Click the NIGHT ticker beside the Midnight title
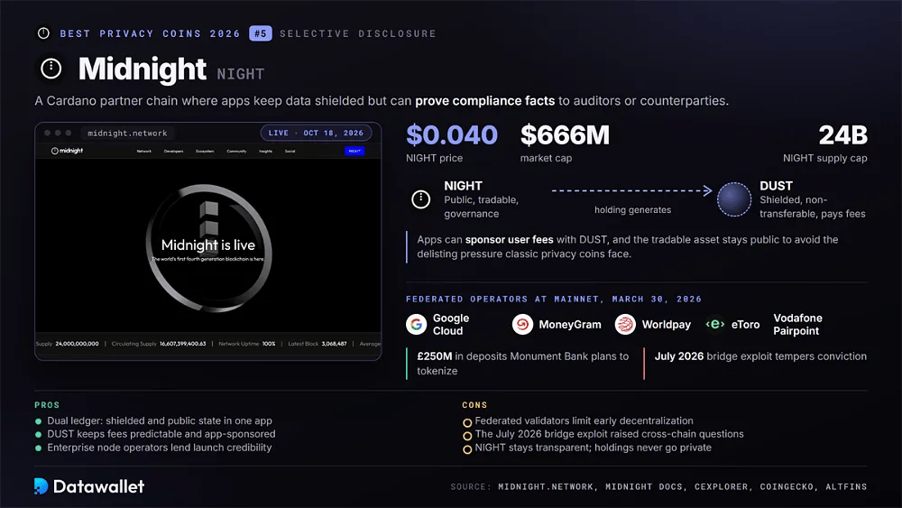The width and height of the screenshot is (902, 508). click(241, 74)
